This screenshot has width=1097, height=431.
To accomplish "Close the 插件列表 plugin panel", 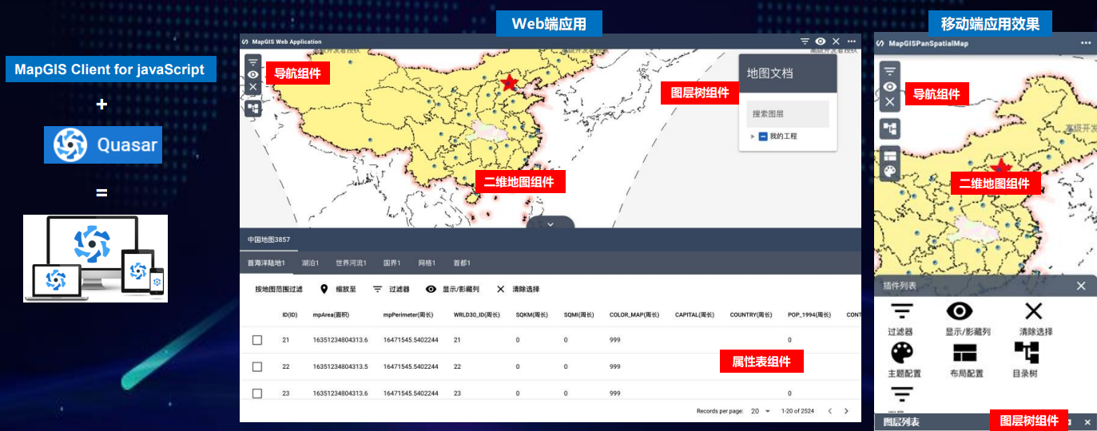I will point(1081,286).
